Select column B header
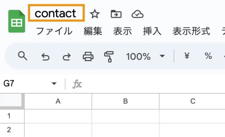The image size is (225, 137). 125,101
